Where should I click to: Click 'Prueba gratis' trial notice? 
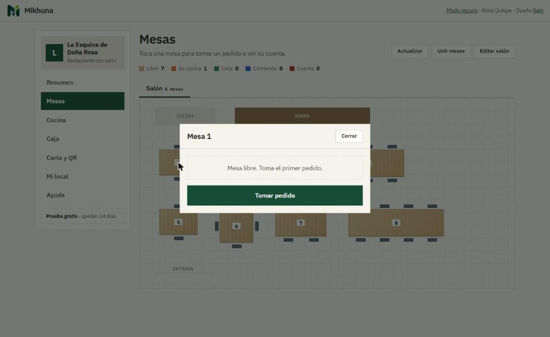click(81, 216)
